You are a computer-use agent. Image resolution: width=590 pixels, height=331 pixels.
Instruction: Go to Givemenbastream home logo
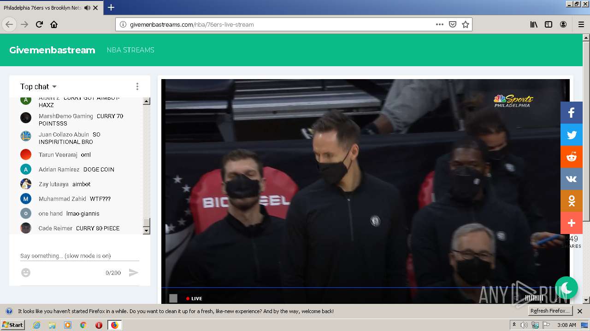coord(52,50)
